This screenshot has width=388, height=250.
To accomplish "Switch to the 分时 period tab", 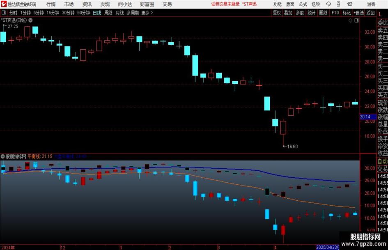I will point(14,13).
